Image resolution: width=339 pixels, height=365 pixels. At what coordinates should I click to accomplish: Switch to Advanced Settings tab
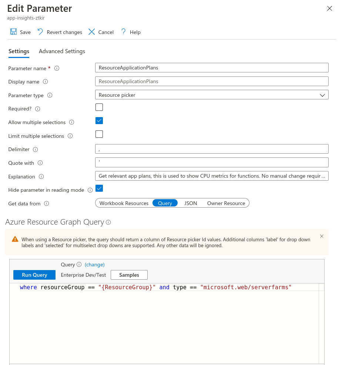tap(62, 51)
